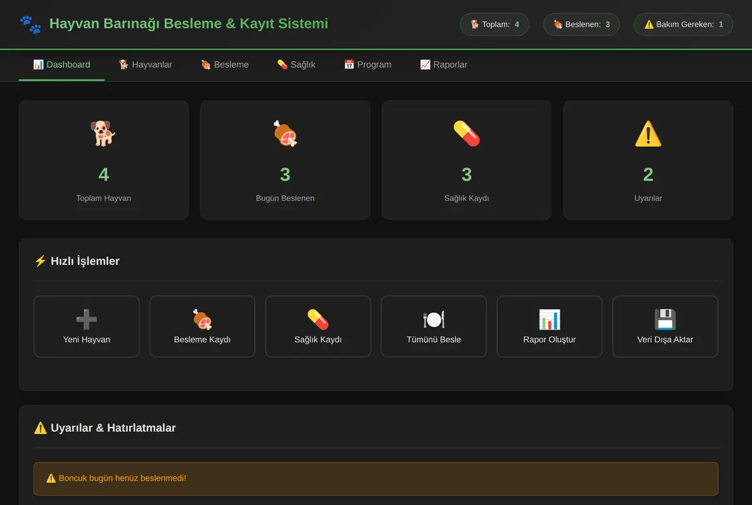Viewport: 752px width, 505px height.
Task: Click the Beslenen label in header badge
Action: pyautogui.click(x=583, y=24)
